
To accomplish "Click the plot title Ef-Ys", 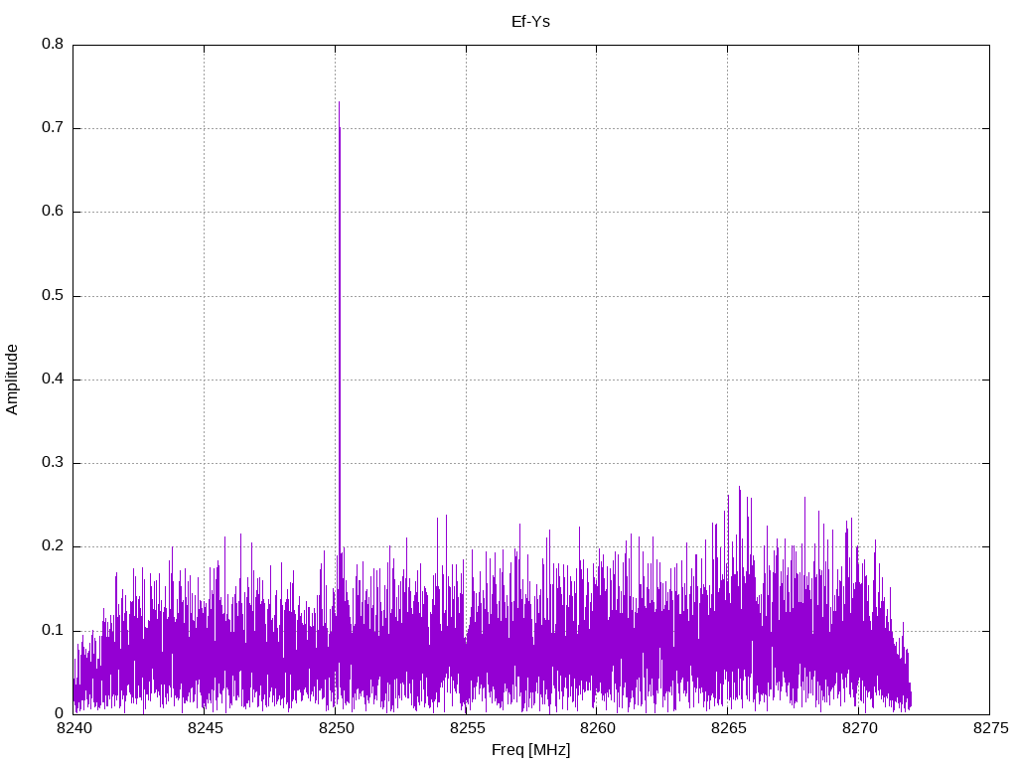I will [x=530, y=21].
